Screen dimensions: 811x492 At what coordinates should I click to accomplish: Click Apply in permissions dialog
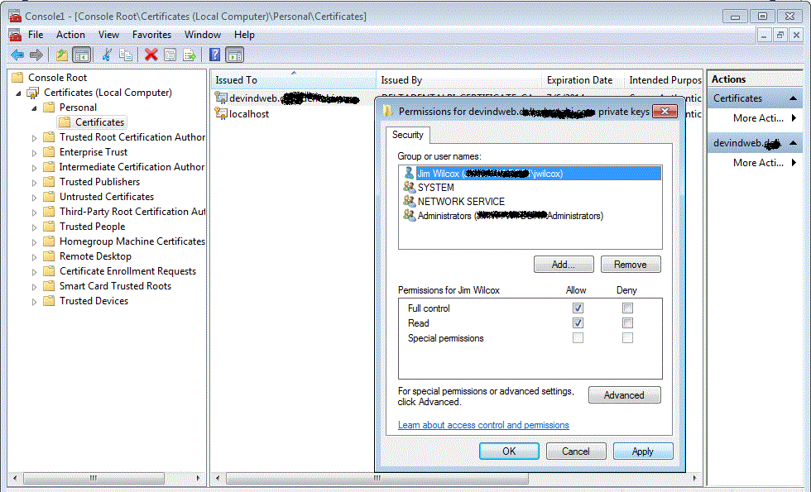point(643,451)
